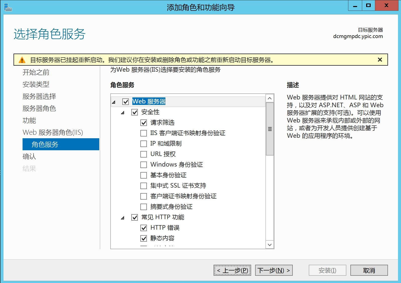Collapse the 安全性 tree node
Screen dimensions: 401x283
(x=123, y=113)
